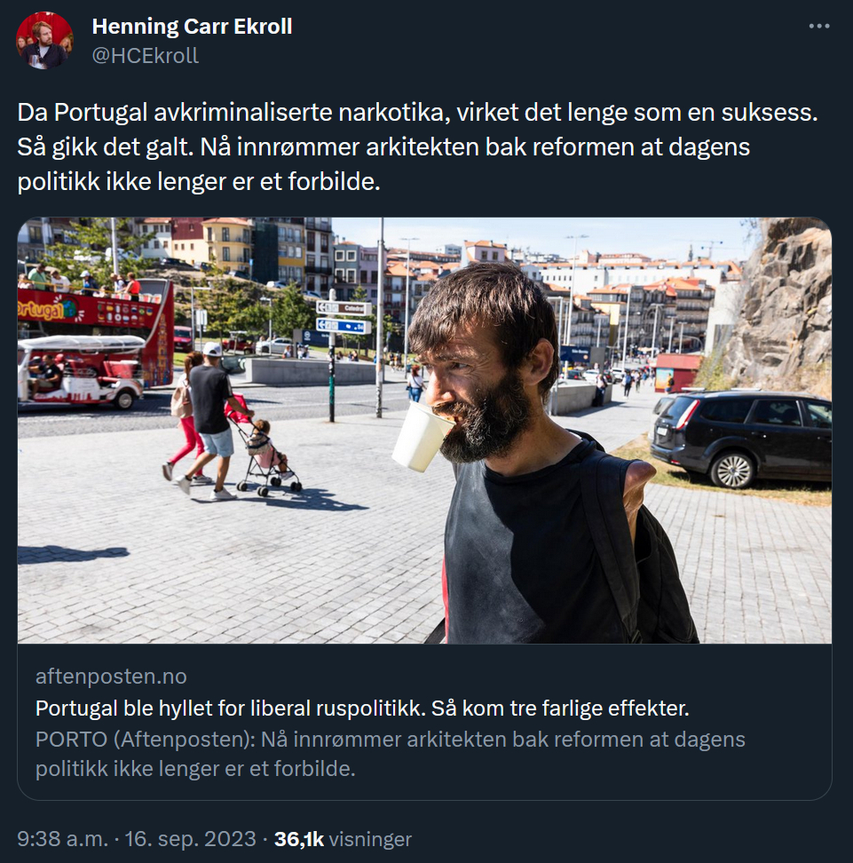Open the article preview photo

pyautogui.click(x=424, y=431)
